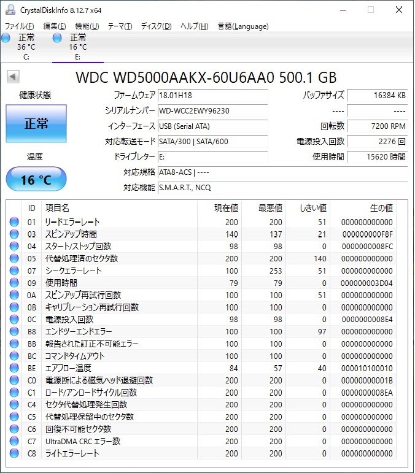The width and height of the screenshot is (415, 473).
Task: Select the E: drive tab showing 16 °C
Action: click(x=78, y=47)
